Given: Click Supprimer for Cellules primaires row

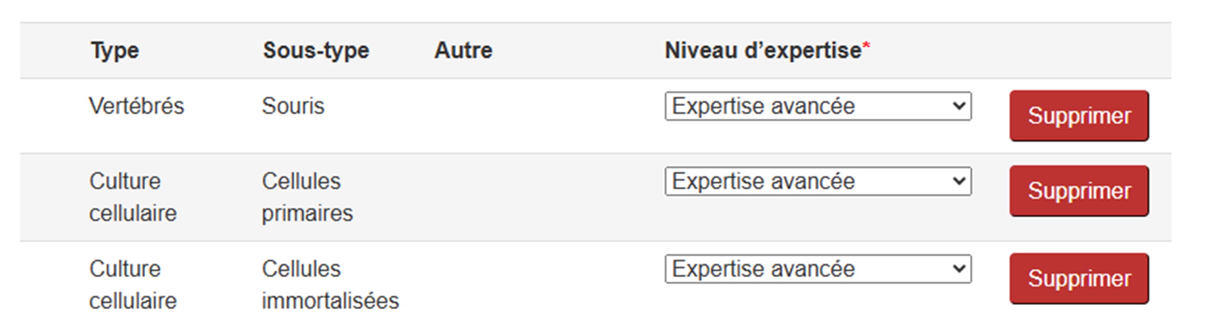Looking at the screenshot, I should (1079, 191).
